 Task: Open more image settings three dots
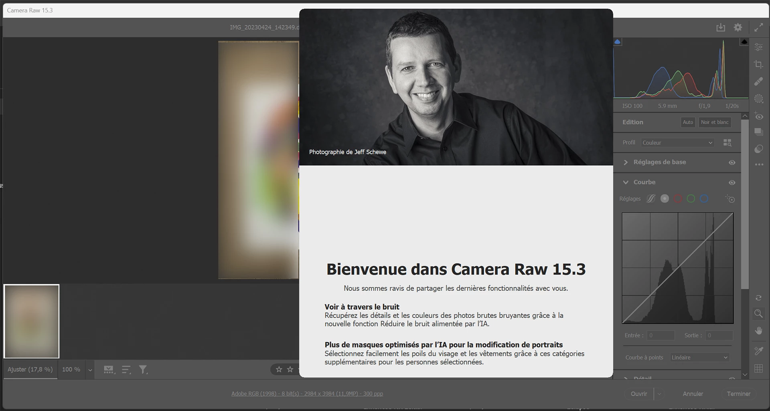point(759,164)
